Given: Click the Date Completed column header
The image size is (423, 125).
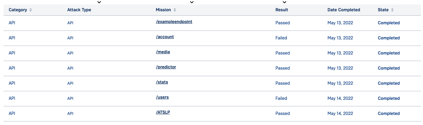Looking at the screenshot, I should pos(344,10).
